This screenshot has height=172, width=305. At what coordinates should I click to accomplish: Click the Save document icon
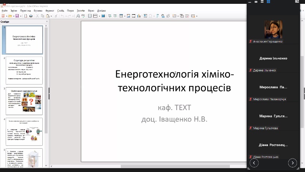click(x=18, y=16)
